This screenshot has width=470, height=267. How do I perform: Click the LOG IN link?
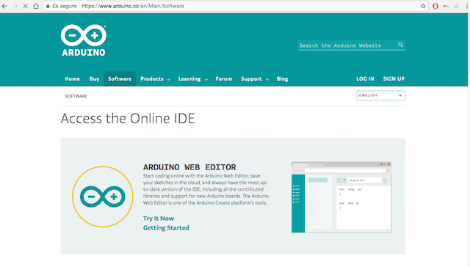click(365, 78)
